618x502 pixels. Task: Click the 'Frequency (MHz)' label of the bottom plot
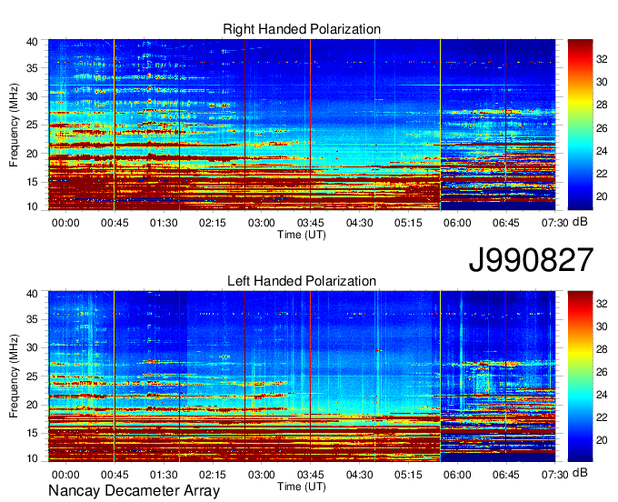[14, 376]
